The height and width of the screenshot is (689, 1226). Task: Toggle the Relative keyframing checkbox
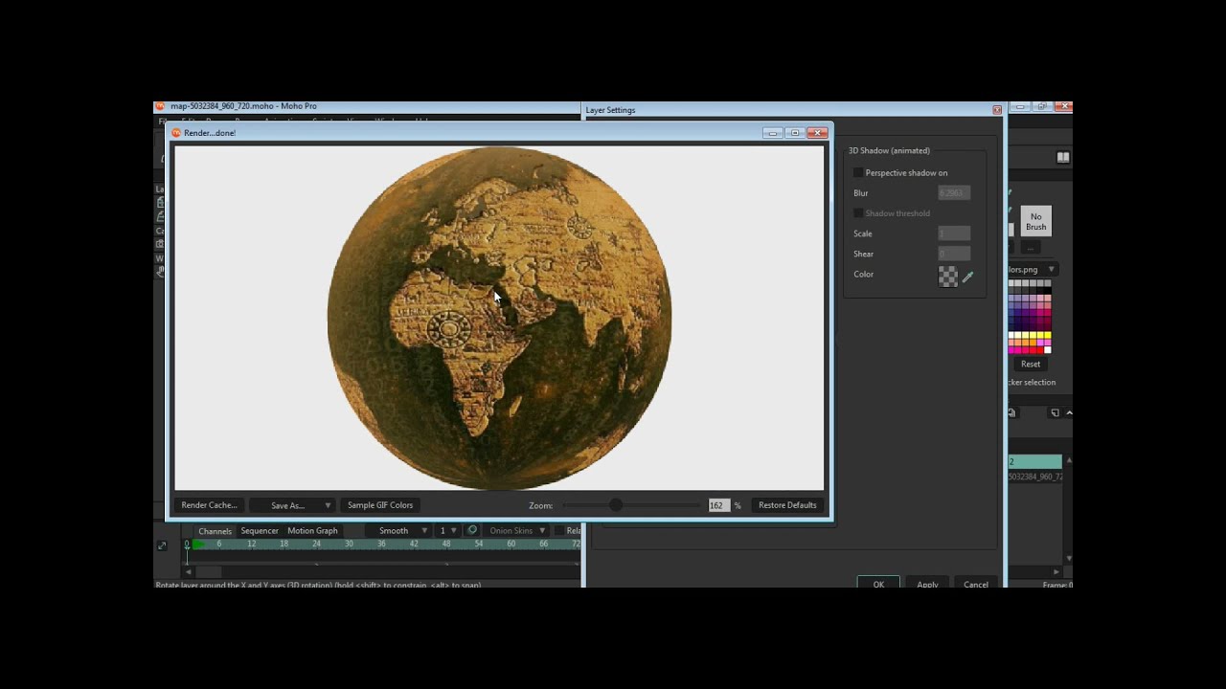tap(559, 531)
